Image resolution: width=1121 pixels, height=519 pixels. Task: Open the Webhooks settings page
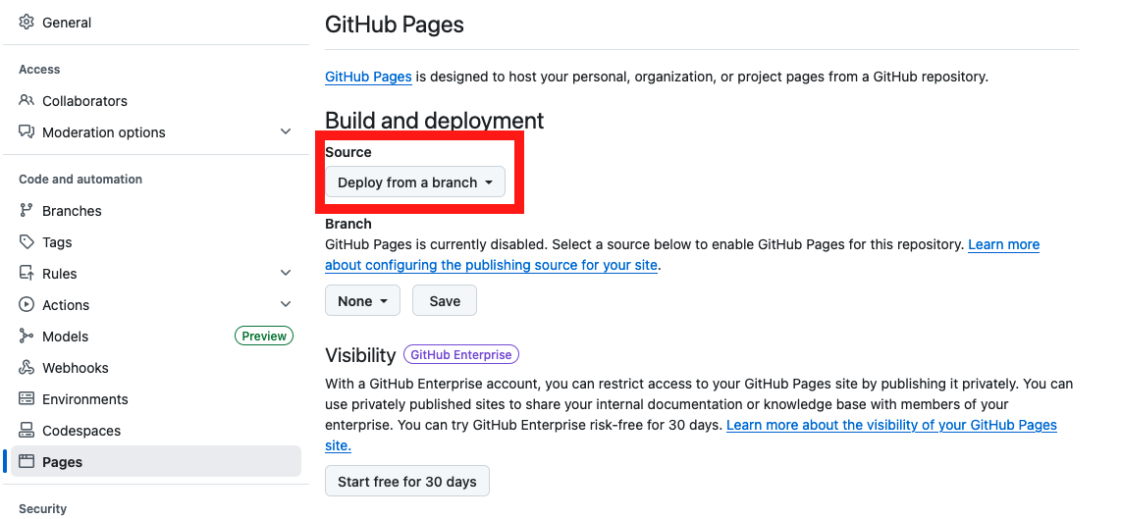[76, 368]
